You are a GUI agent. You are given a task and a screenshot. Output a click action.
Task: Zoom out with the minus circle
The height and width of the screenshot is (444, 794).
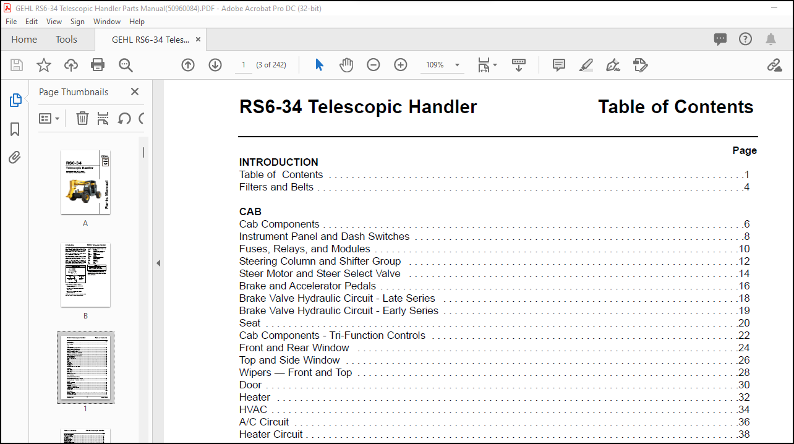[374, 65]
